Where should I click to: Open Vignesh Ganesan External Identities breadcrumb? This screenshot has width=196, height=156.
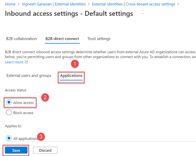[54, 4]
